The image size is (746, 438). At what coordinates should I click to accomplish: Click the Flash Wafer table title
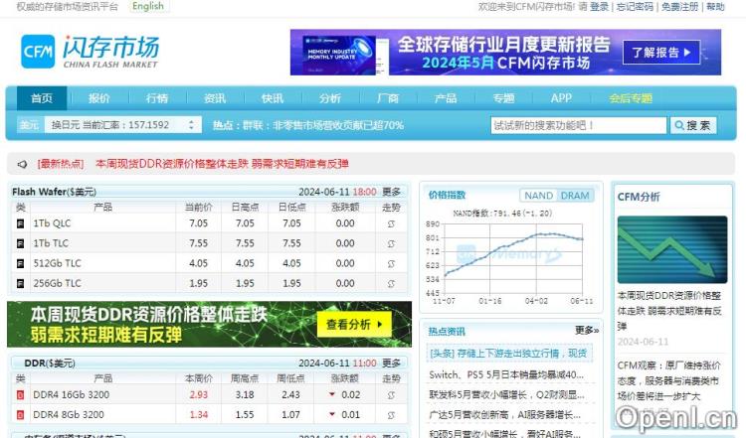click(x=55, y=192)
